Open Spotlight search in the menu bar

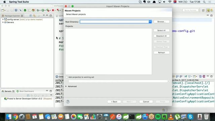(x=204, y=2)
